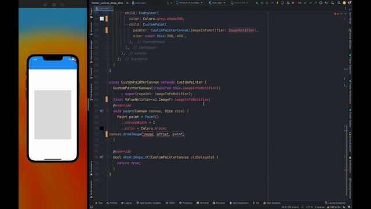371x209 pixels.
Task: Click the red error indicator in editor corner
Action: [336, 14]
